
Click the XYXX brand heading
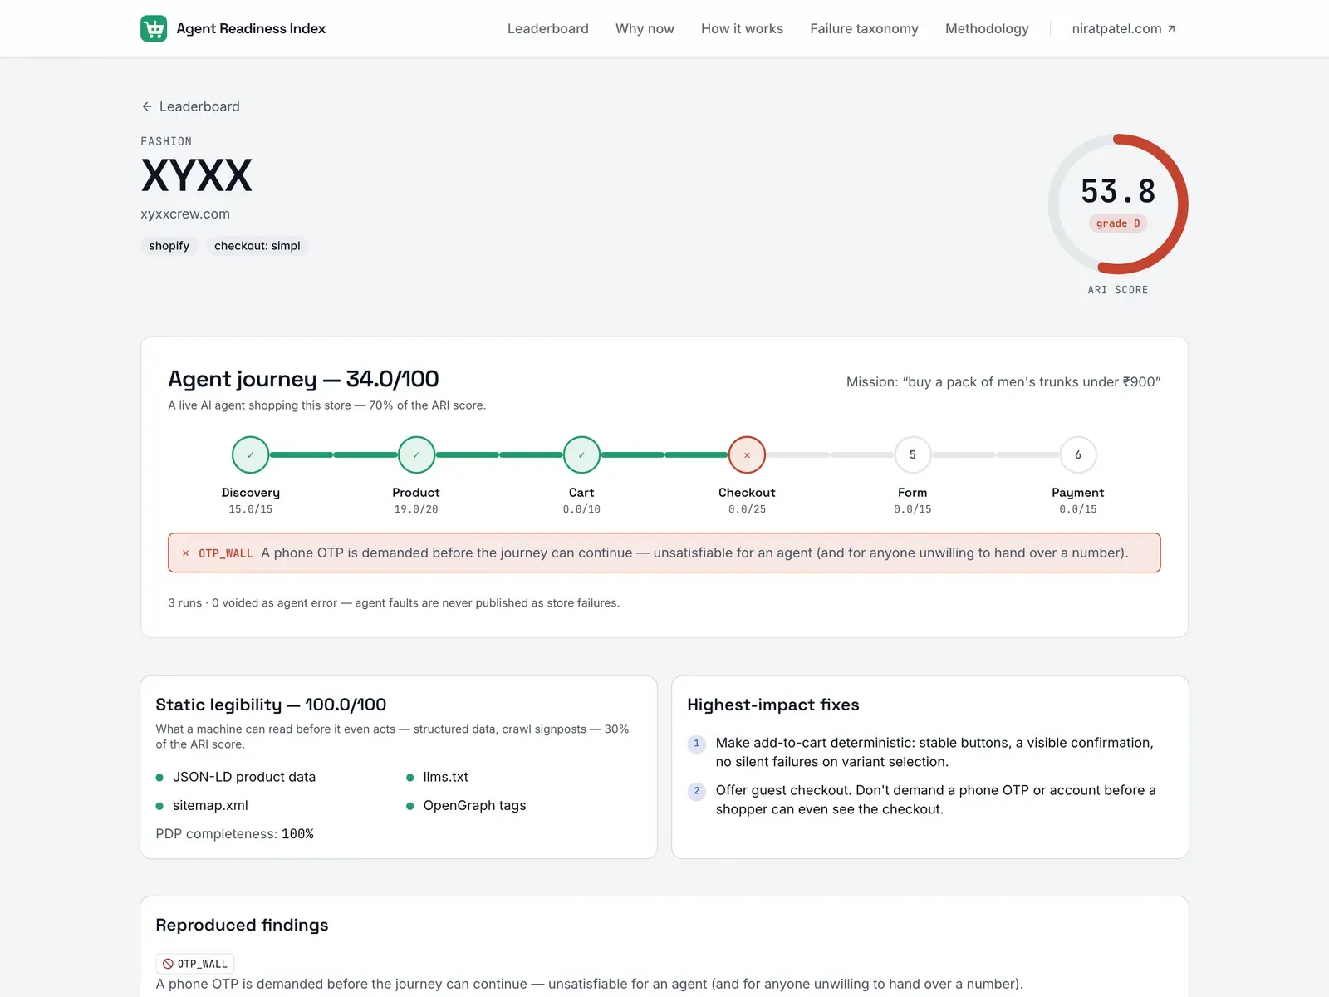(x=196, y=175)
